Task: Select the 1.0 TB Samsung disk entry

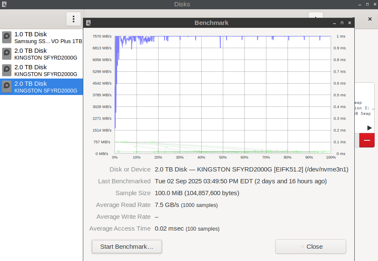Action: (41, 38)
